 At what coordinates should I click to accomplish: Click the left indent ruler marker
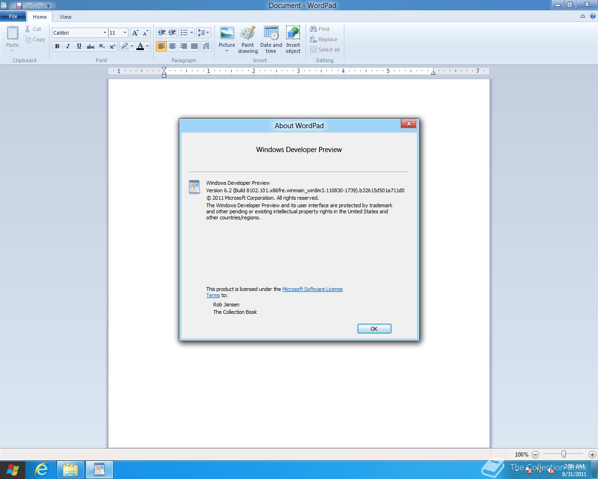(x=164, y=75)
